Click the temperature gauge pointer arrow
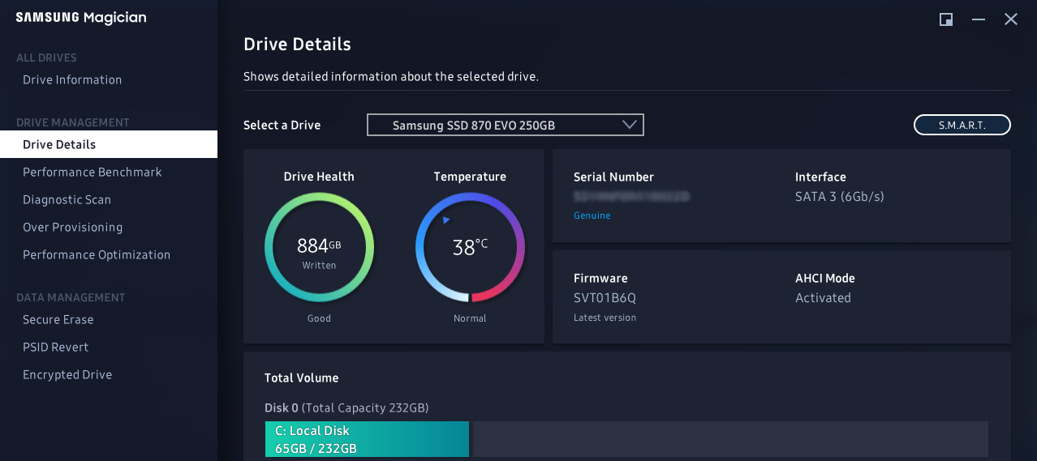1037x461 pixels. pyautogui.click(x=445, y=220)
